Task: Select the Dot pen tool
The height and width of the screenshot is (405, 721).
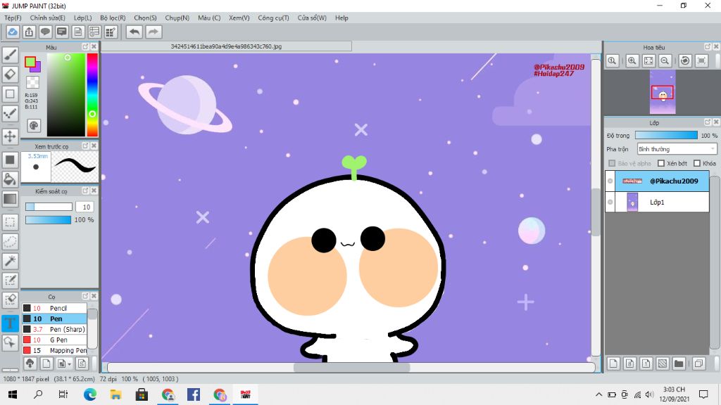Action: (10, 113)
